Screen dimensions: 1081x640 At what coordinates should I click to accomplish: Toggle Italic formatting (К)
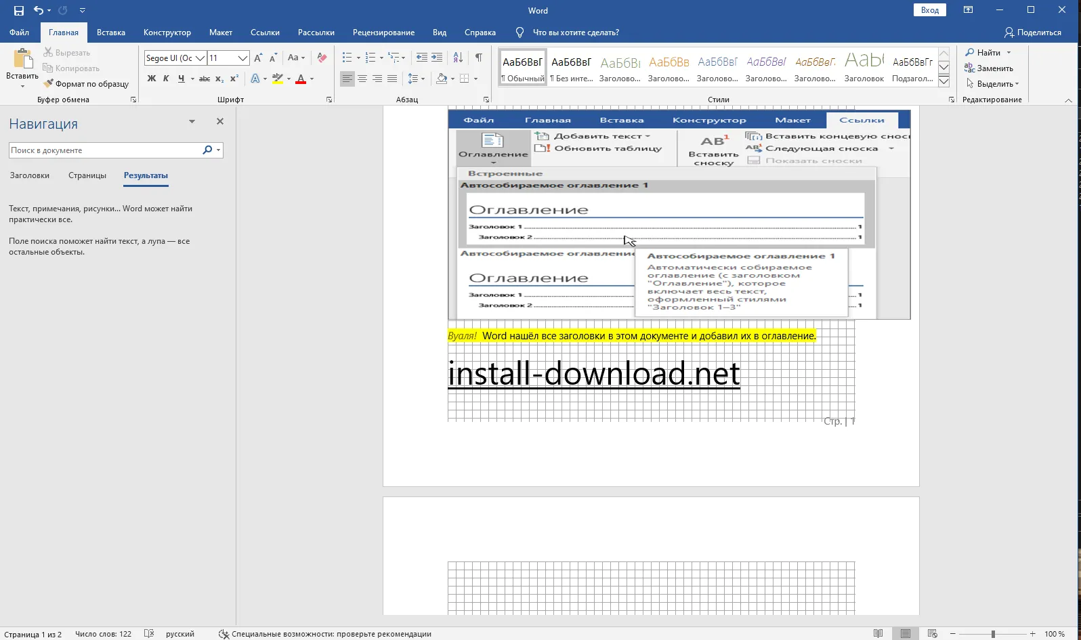(166, 79)
